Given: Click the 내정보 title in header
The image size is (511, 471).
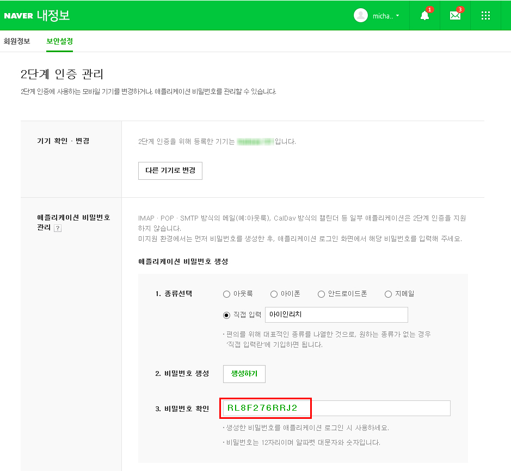Looking at the screenshot, I should click(x=53, y=16).
